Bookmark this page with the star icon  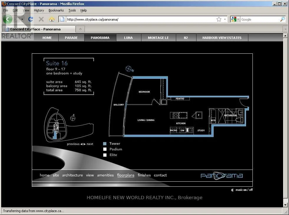point(219,19)
